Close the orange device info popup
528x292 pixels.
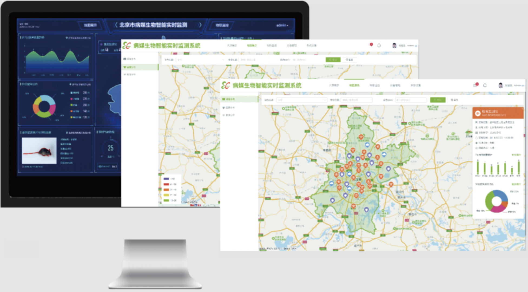point(522,109)
